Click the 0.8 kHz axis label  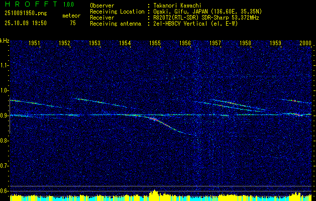(x=4, y=141)
